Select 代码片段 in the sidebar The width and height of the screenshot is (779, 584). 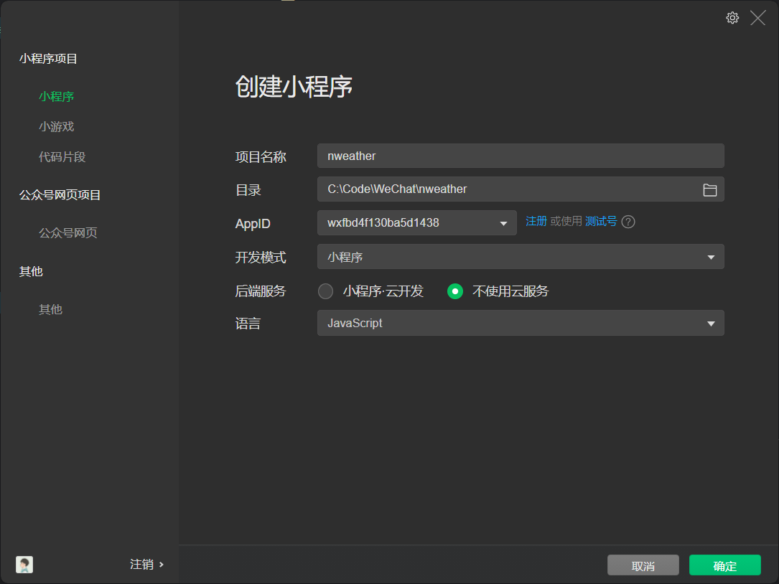pyautogui.click(x=62, y=157)
